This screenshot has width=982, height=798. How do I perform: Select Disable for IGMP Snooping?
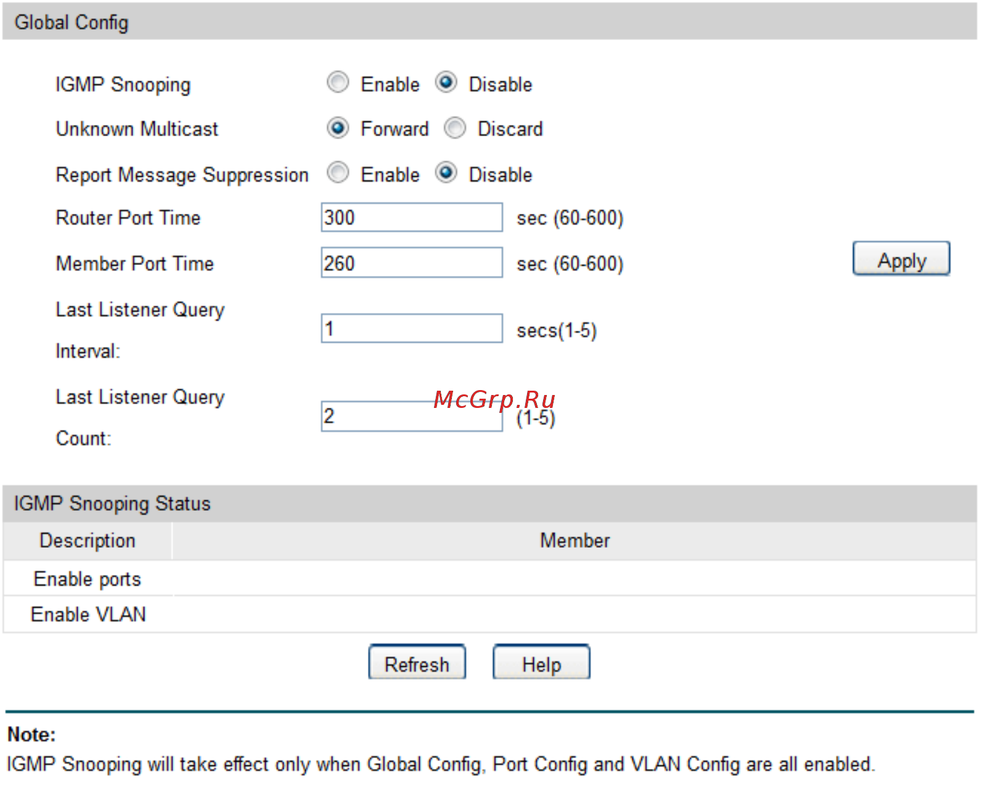point(446,83)
